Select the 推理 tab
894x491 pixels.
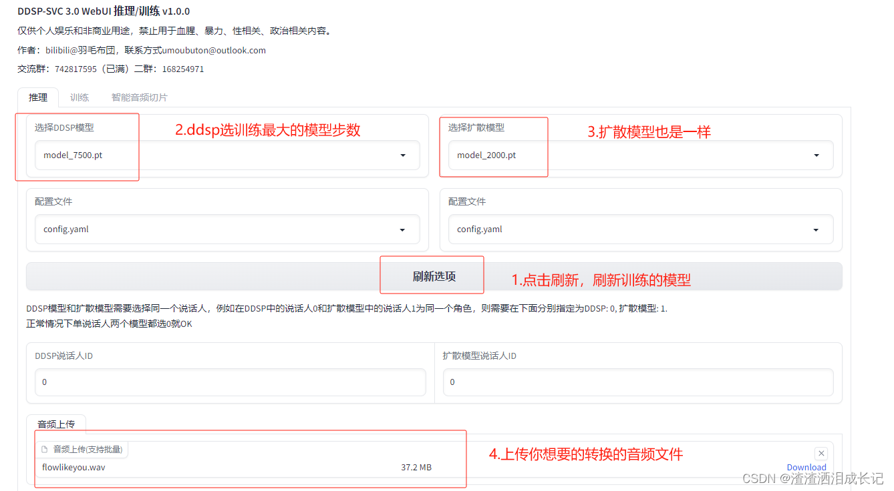point(37,97)
